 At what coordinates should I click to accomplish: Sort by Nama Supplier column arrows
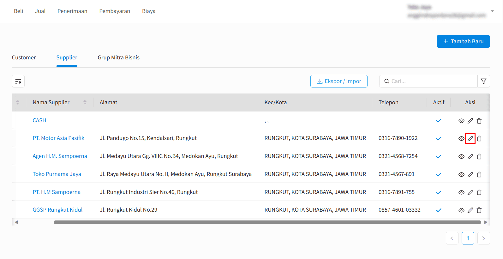tap(85, 102)
